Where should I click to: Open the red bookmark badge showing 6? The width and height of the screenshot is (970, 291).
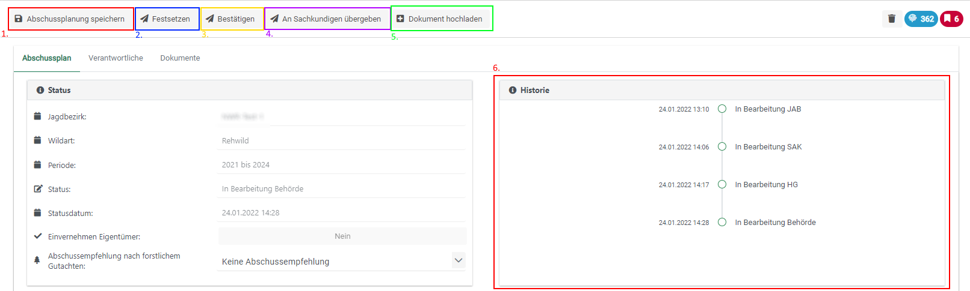click(x=951, y=19)
